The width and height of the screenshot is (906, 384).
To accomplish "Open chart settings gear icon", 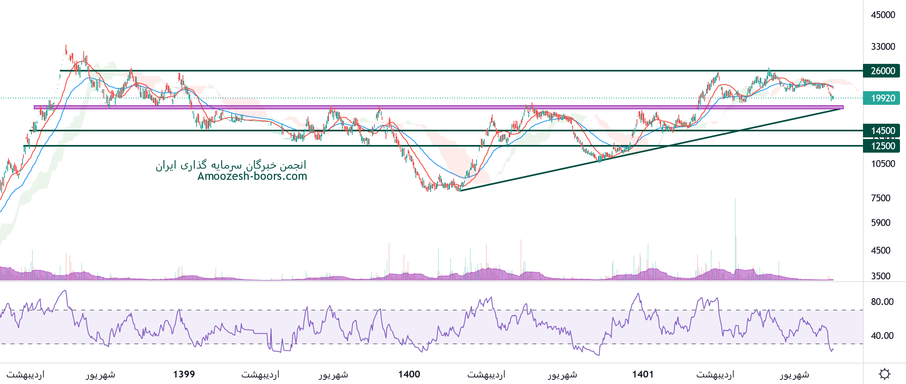I will (x=884, y=374).
